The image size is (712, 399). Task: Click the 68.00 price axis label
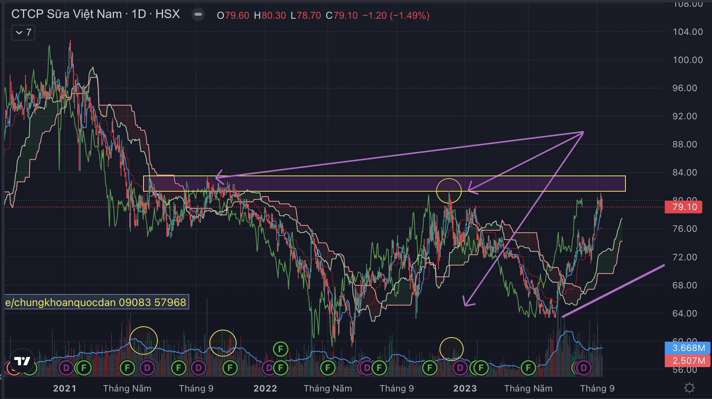[685, 285]
